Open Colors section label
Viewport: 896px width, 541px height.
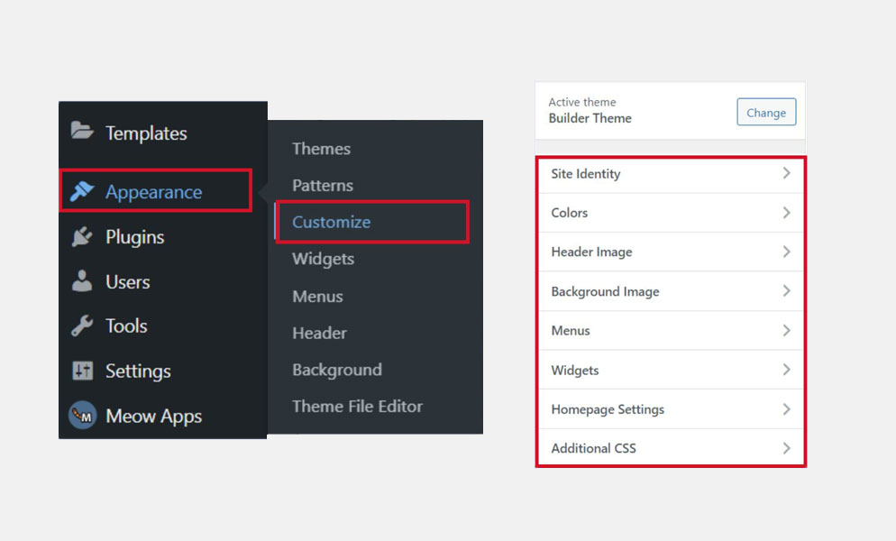point(570,213)
